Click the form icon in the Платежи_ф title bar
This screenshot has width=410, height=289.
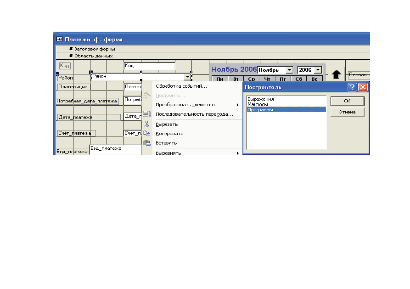click(59, 39)
